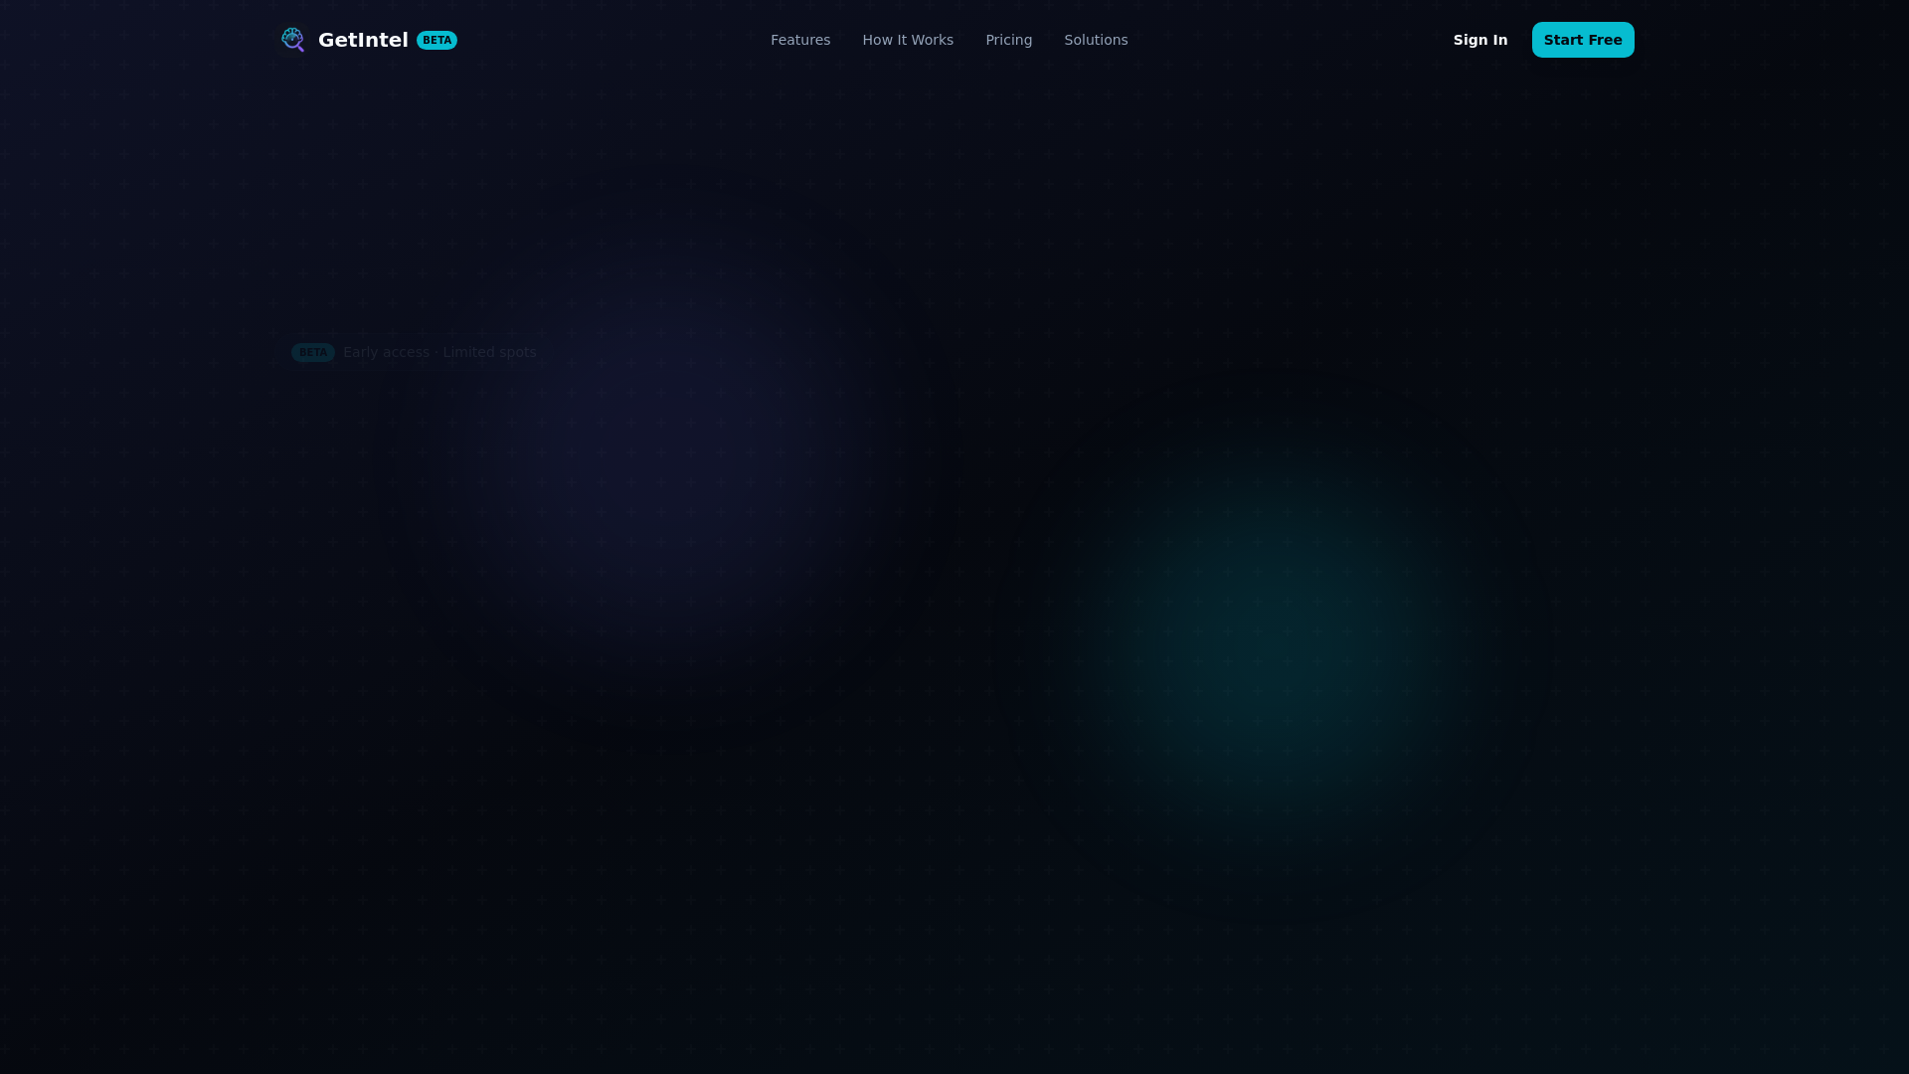Viewport: 1909px width, 1074px height.
Task: Go to How It Works section
Action: point(907,41)
